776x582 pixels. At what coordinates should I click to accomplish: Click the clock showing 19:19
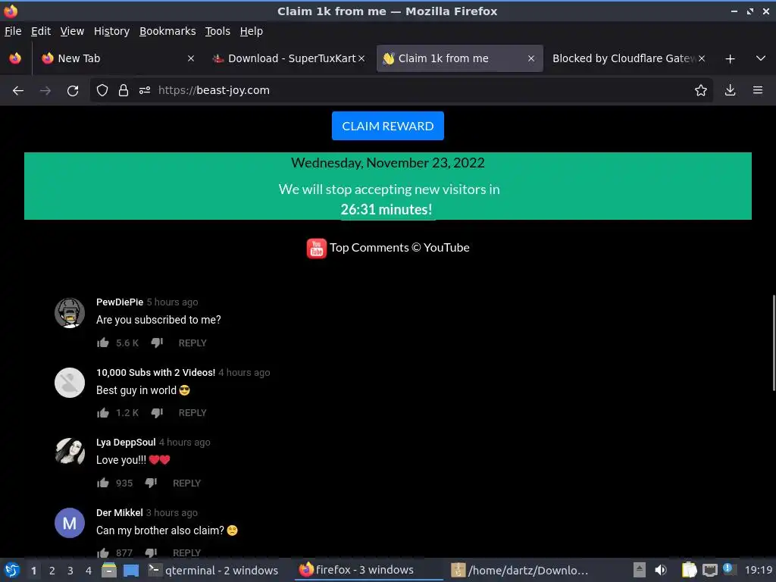click(758, 570)
